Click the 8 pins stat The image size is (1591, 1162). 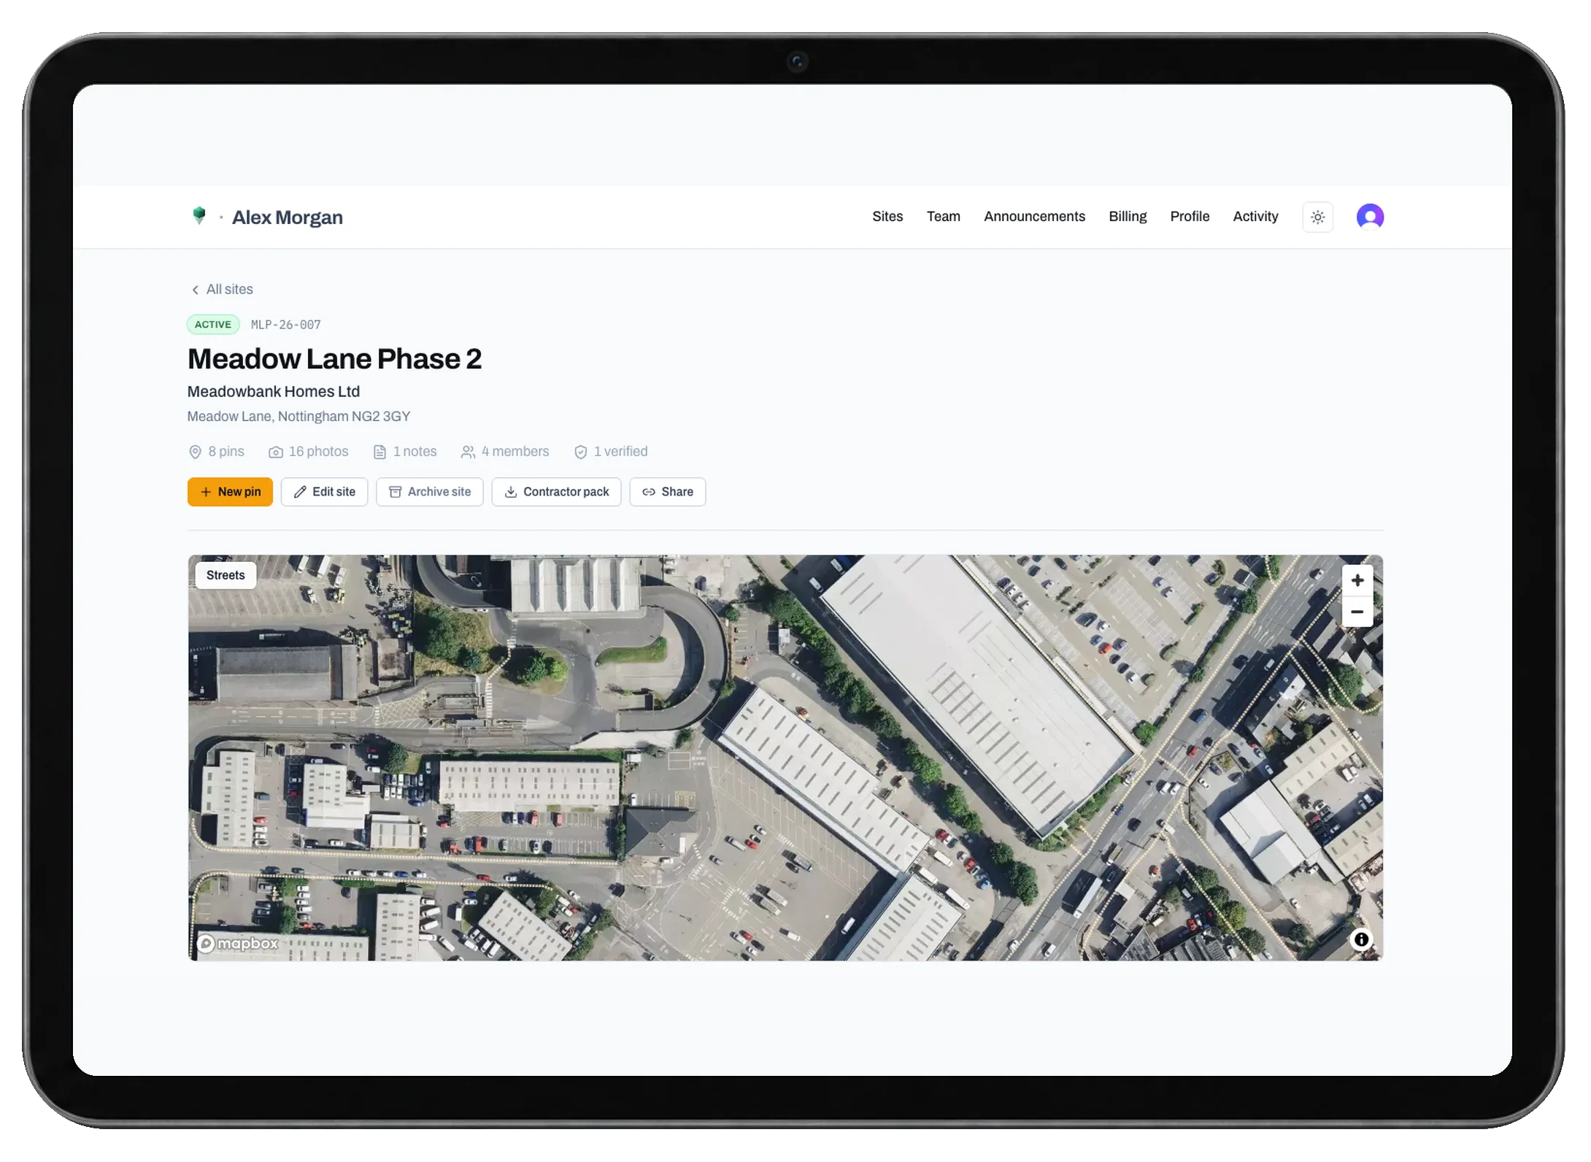pos(216,452)
